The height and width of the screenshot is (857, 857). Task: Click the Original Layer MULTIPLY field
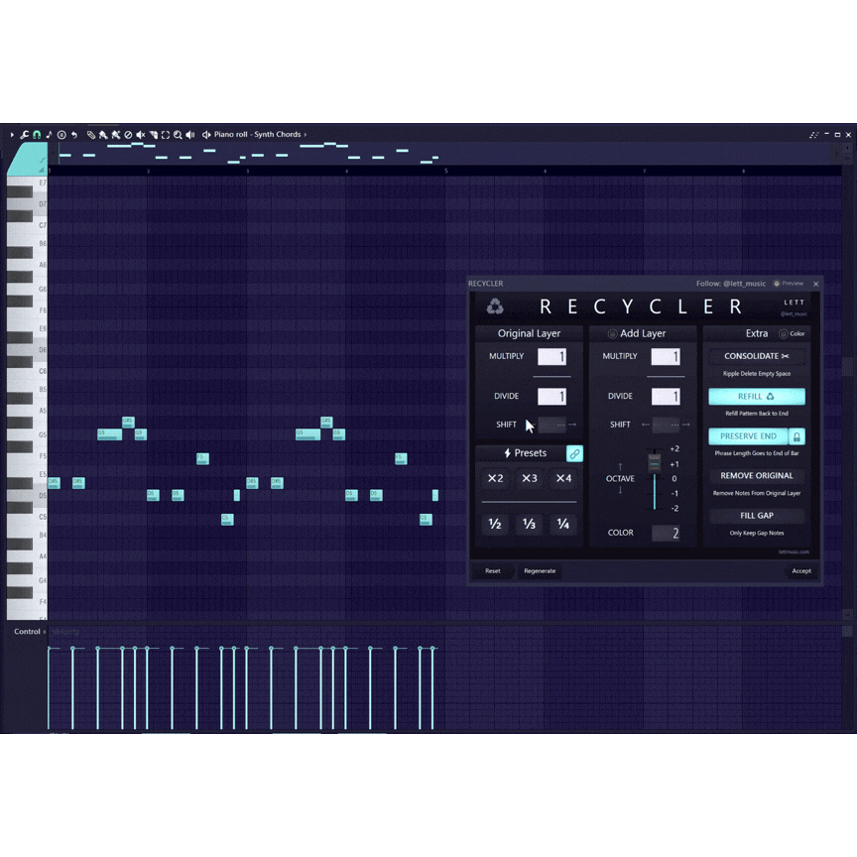pyautogui.click(x=552, y=357)
